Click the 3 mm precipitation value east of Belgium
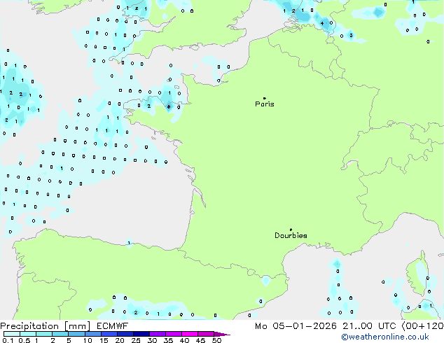444x343 pixels. click(351, 36)
